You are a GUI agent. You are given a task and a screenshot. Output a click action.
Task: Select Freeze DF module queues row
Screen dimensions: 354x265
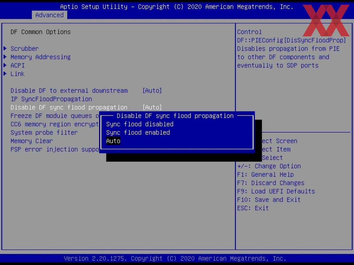click(55, 116)
